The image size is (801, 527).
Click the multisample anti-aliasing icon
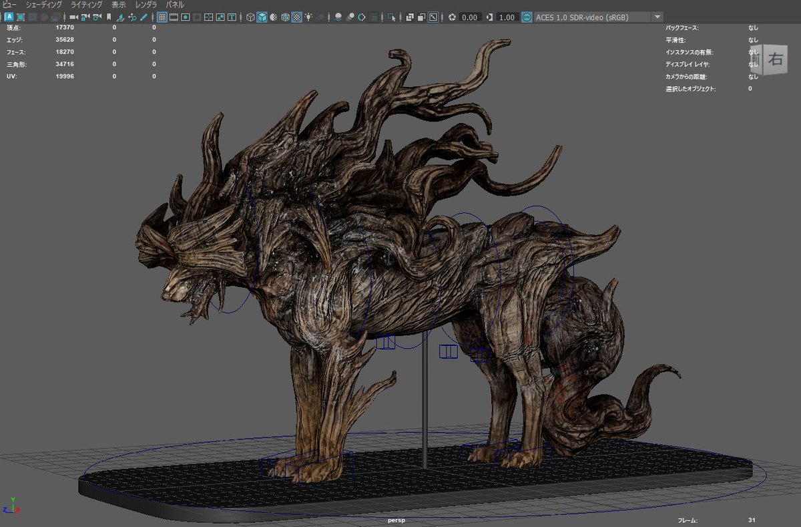(x=362, y=17)
